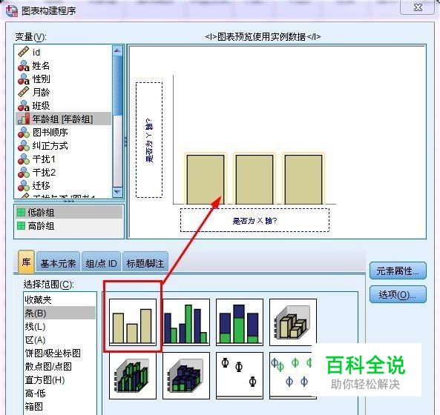Click the ordinal bar icon beside 年龄组
440x415 pixels.
(23, 119)
